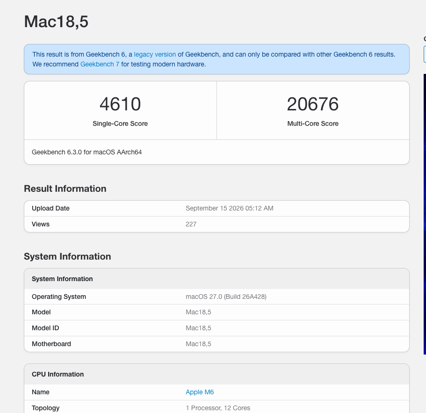Select 'macOS 27.0 (Build 26A428)' value
The width and height of the screenshot is (426, 413).
pyautogui.click(x=226, y=297)
